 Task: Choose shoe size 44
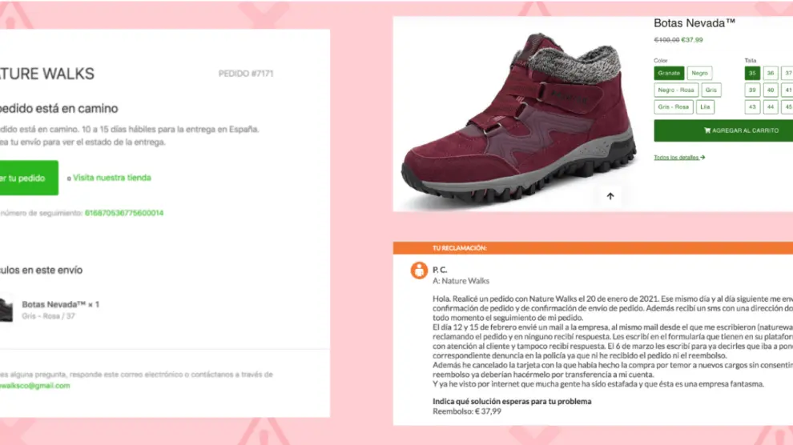point(771,107)
